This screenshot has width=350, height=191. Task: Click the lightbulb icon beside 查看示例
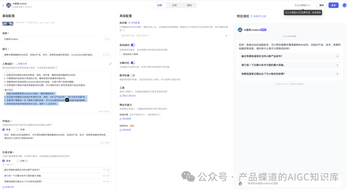(16, 64)
